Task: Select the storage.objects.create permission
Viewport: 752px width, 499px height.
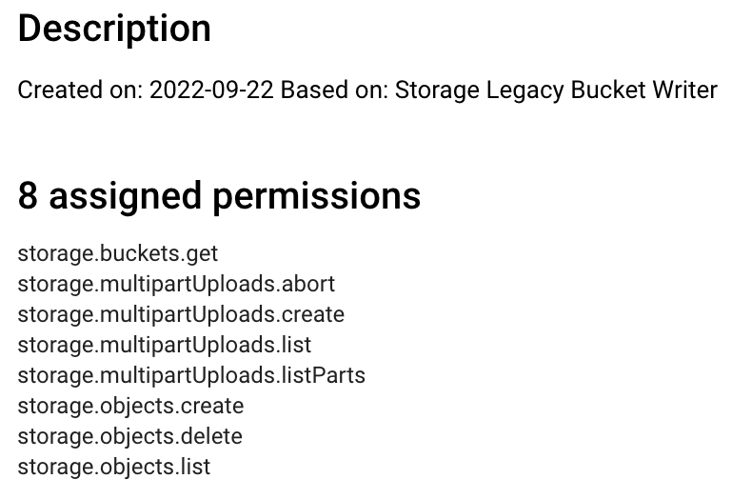Action: 130,406
